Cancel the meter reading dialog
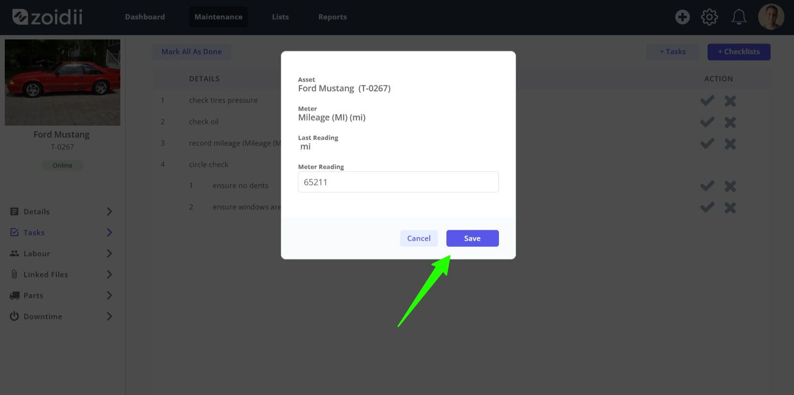 tap(419, 238)
